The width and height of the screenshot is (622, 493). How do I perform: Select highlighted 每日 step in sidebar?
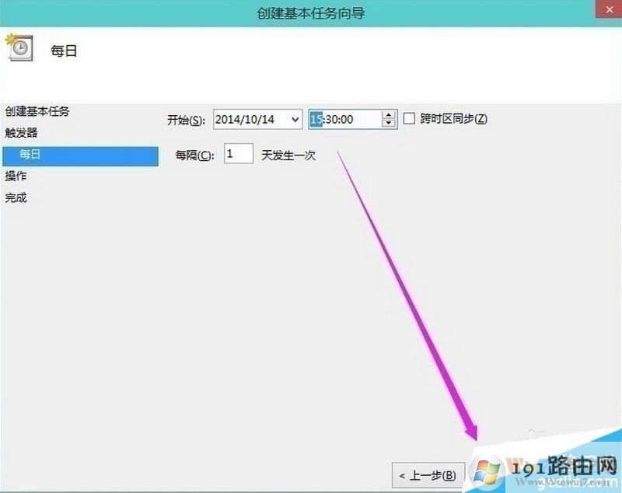point(31,155)
